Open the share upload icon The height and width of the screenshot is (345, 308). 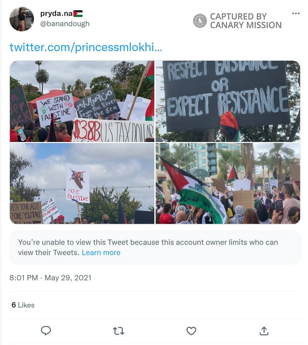point(264,331)
